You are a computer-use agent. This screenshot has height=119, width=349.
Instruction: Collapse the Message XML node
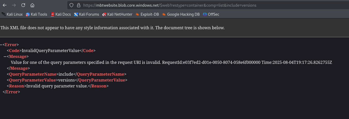(x=5, y=56)
